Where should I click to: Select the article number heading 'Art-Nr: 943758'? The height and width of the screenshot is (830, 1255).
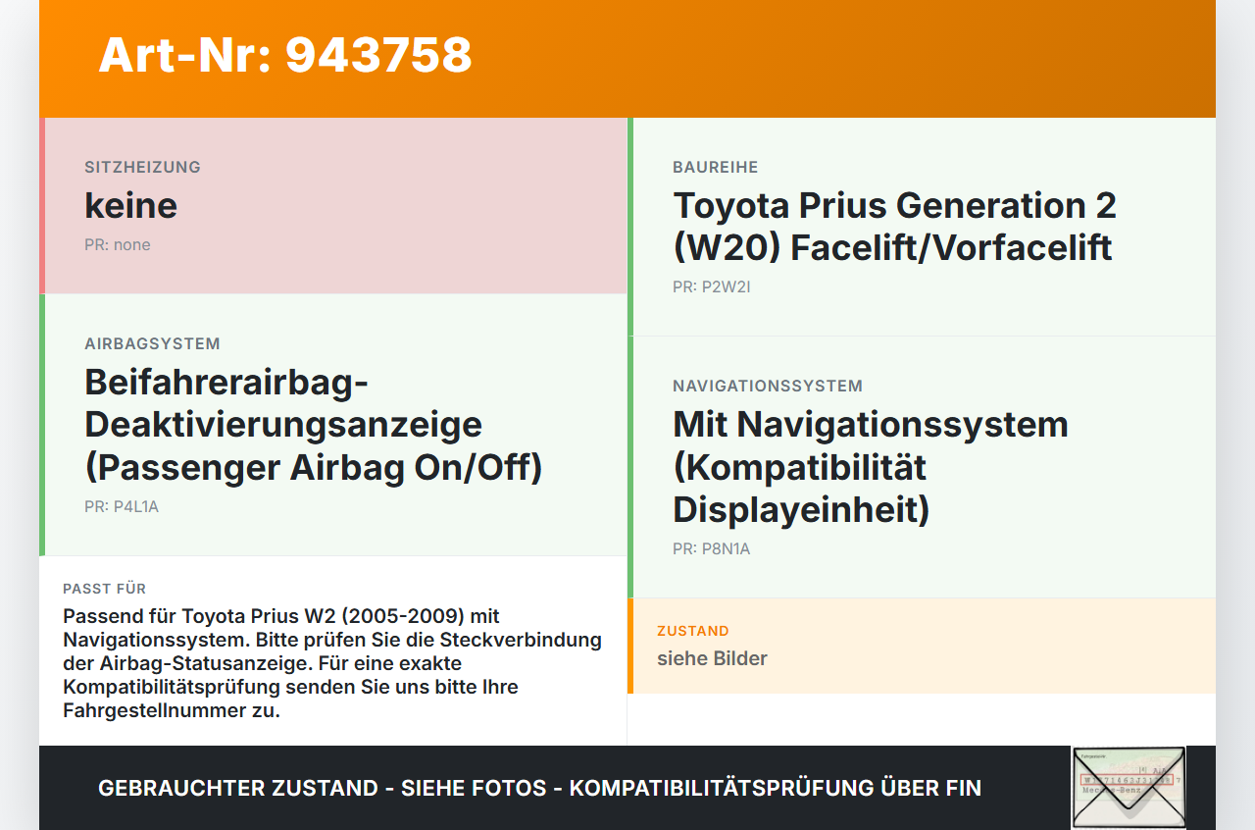pos(285,55)
